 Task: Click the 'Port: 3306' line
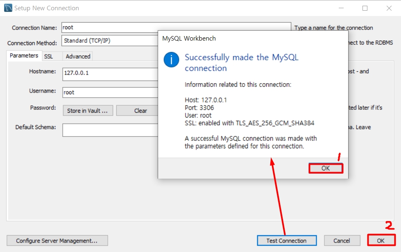pyautogui.click(x=199, y=107)
